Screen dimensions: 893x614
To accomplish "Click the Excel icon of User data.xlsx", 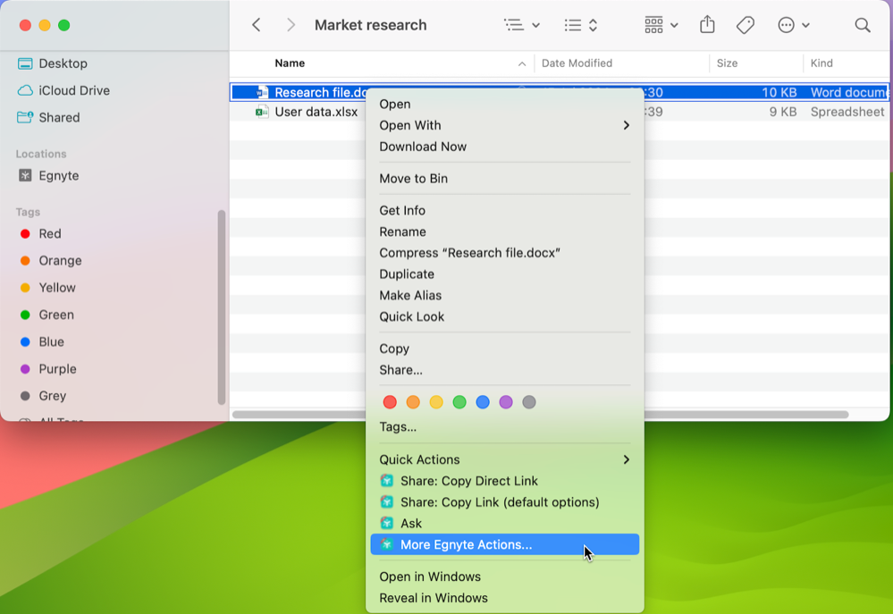I will 262,112.
